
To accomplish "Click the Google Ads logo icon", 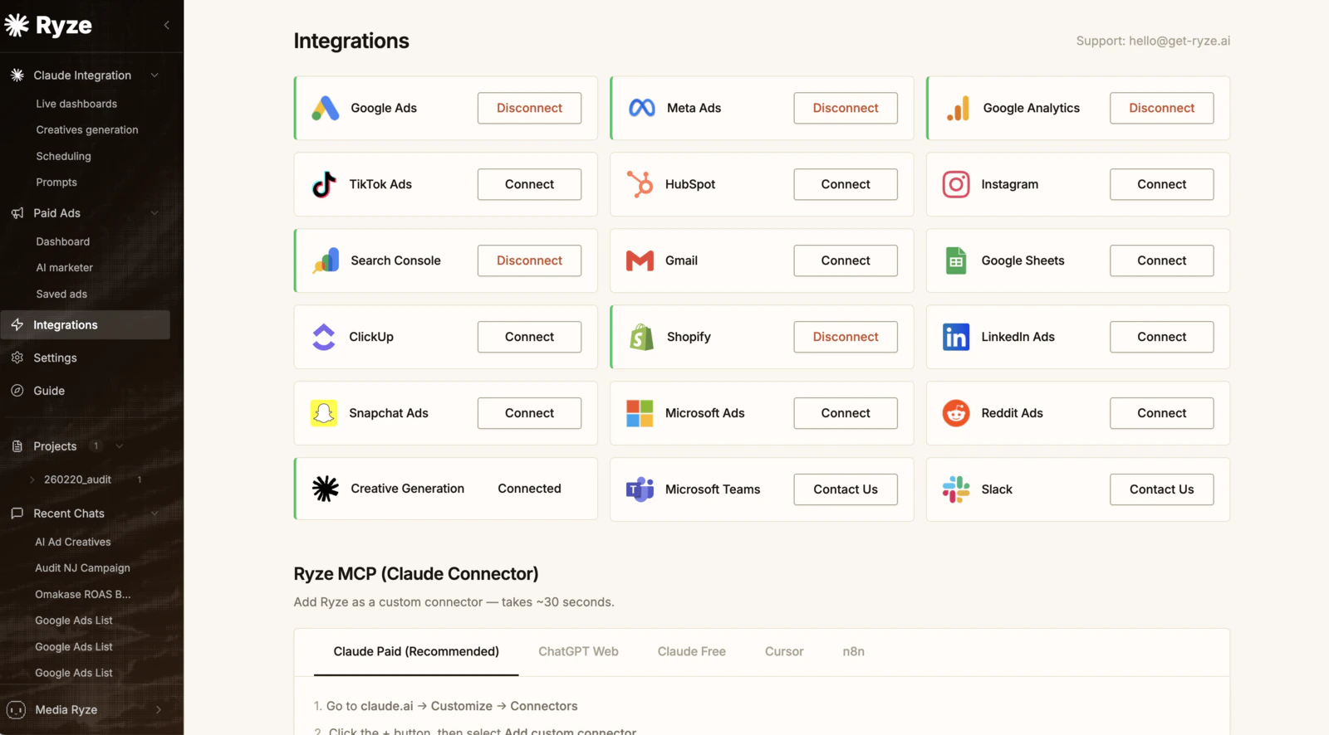I will pyautogui.click(x=325, y=108).
